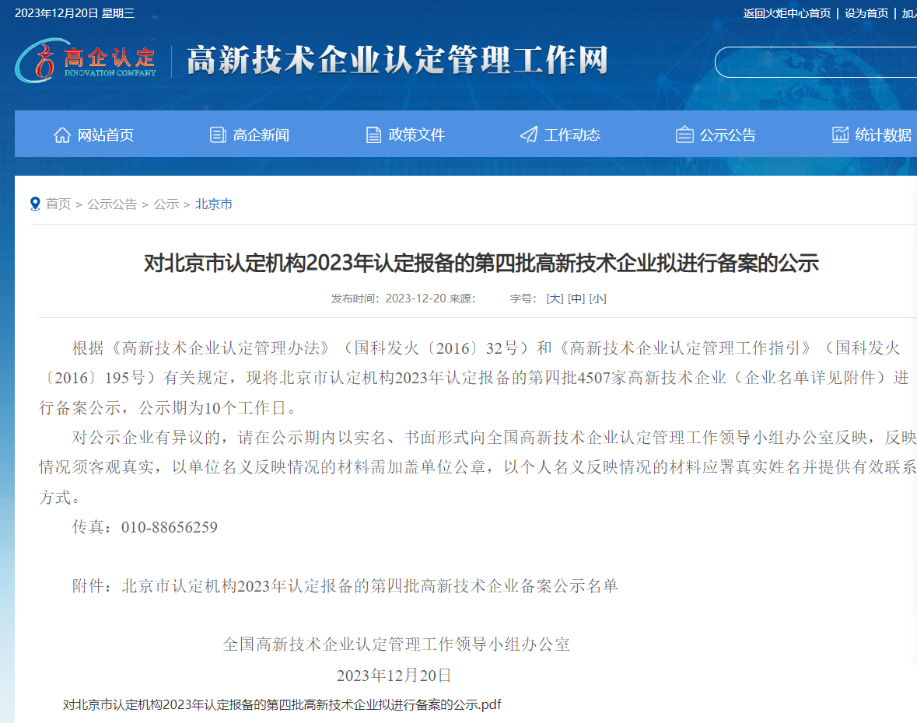Screen dimensions: 917x723
Task: Click the signature 全国高新技术企业认定管理工作领导小组办公室
Action: tap(397, 644)
